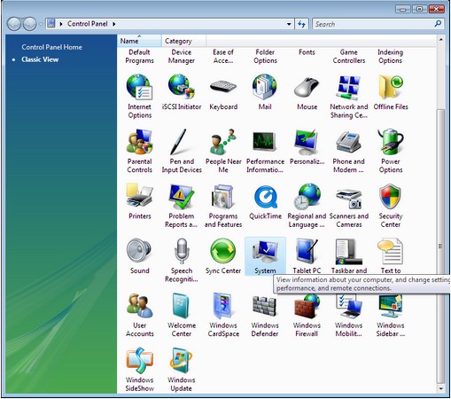Image resolution: width=451 pixels, height=399 pixels.
Task: Expand the arrow after Control Panel breadcrumb
Action: pyautogui.click(x=114, y=24)
